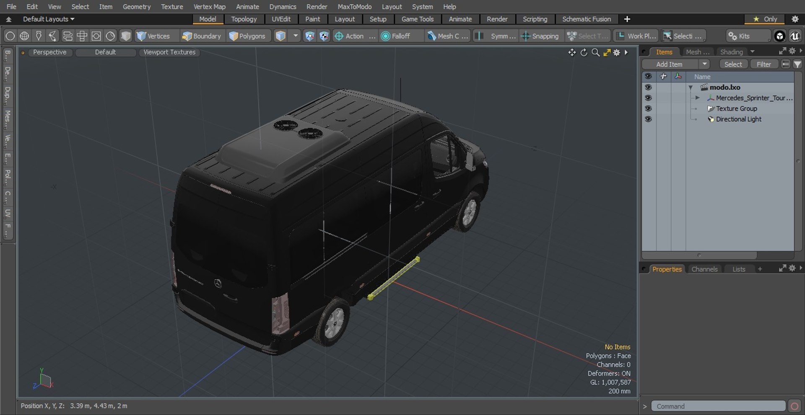
Task: Open the Geometry menu
Action: tap(136, 7)
